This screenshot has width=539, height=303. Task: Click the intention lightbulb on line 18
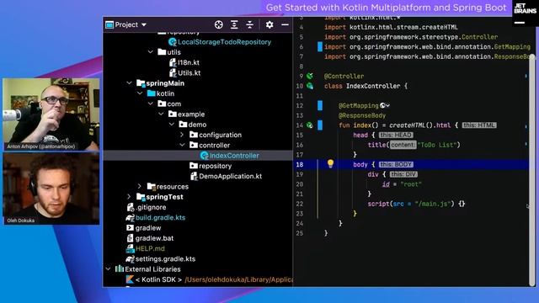coord(330,163)
